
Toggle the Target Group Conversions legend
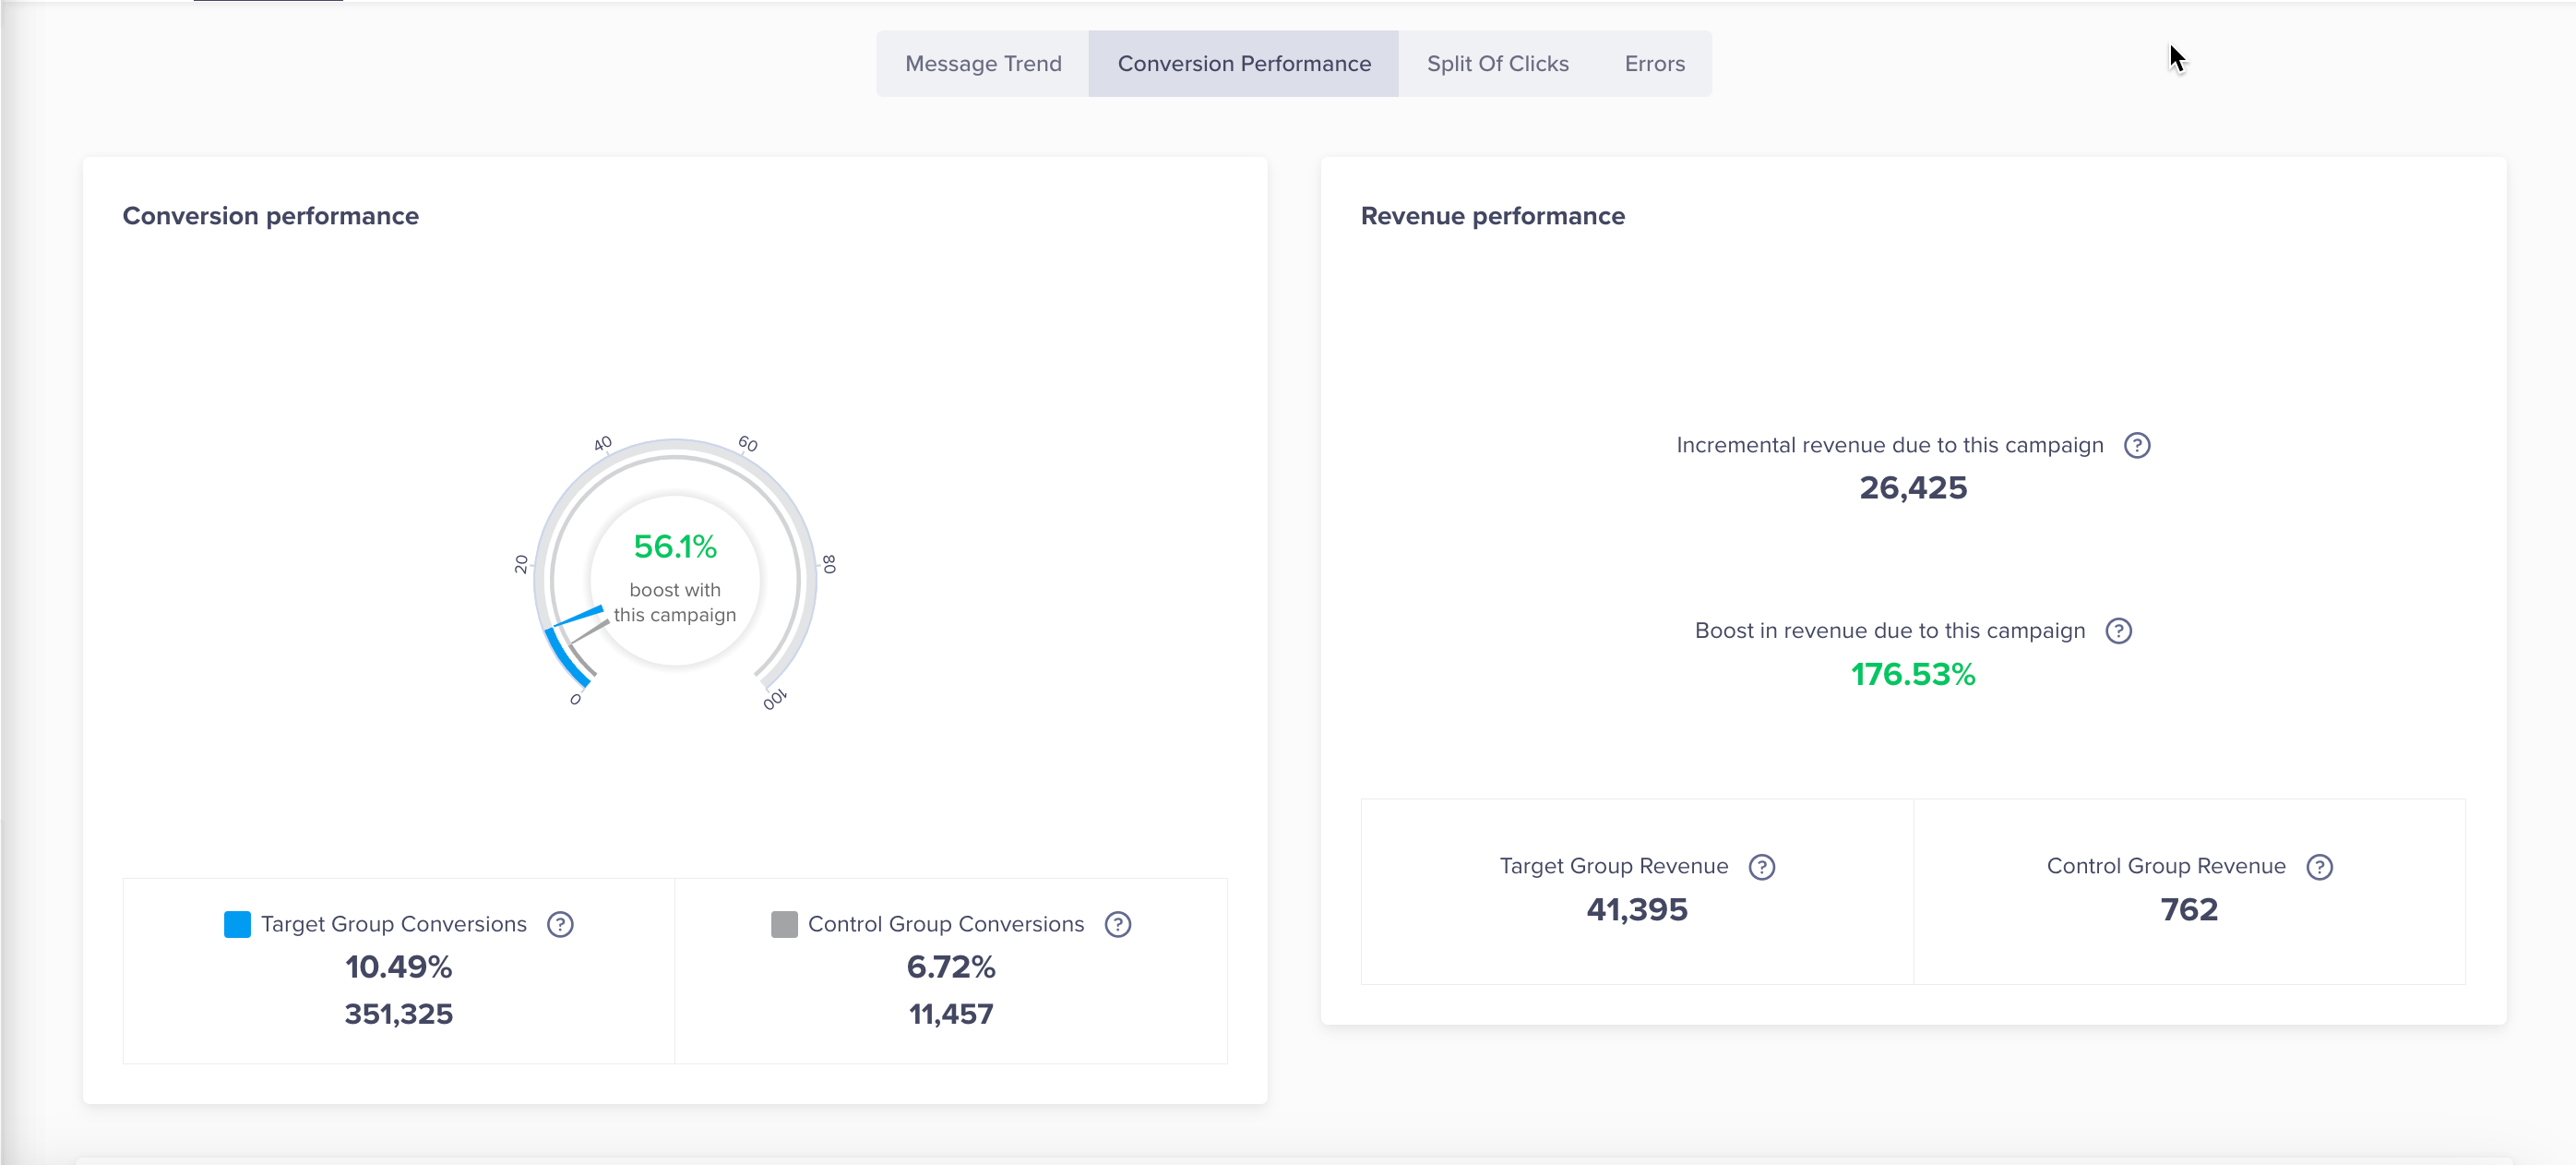coord(236,923)
